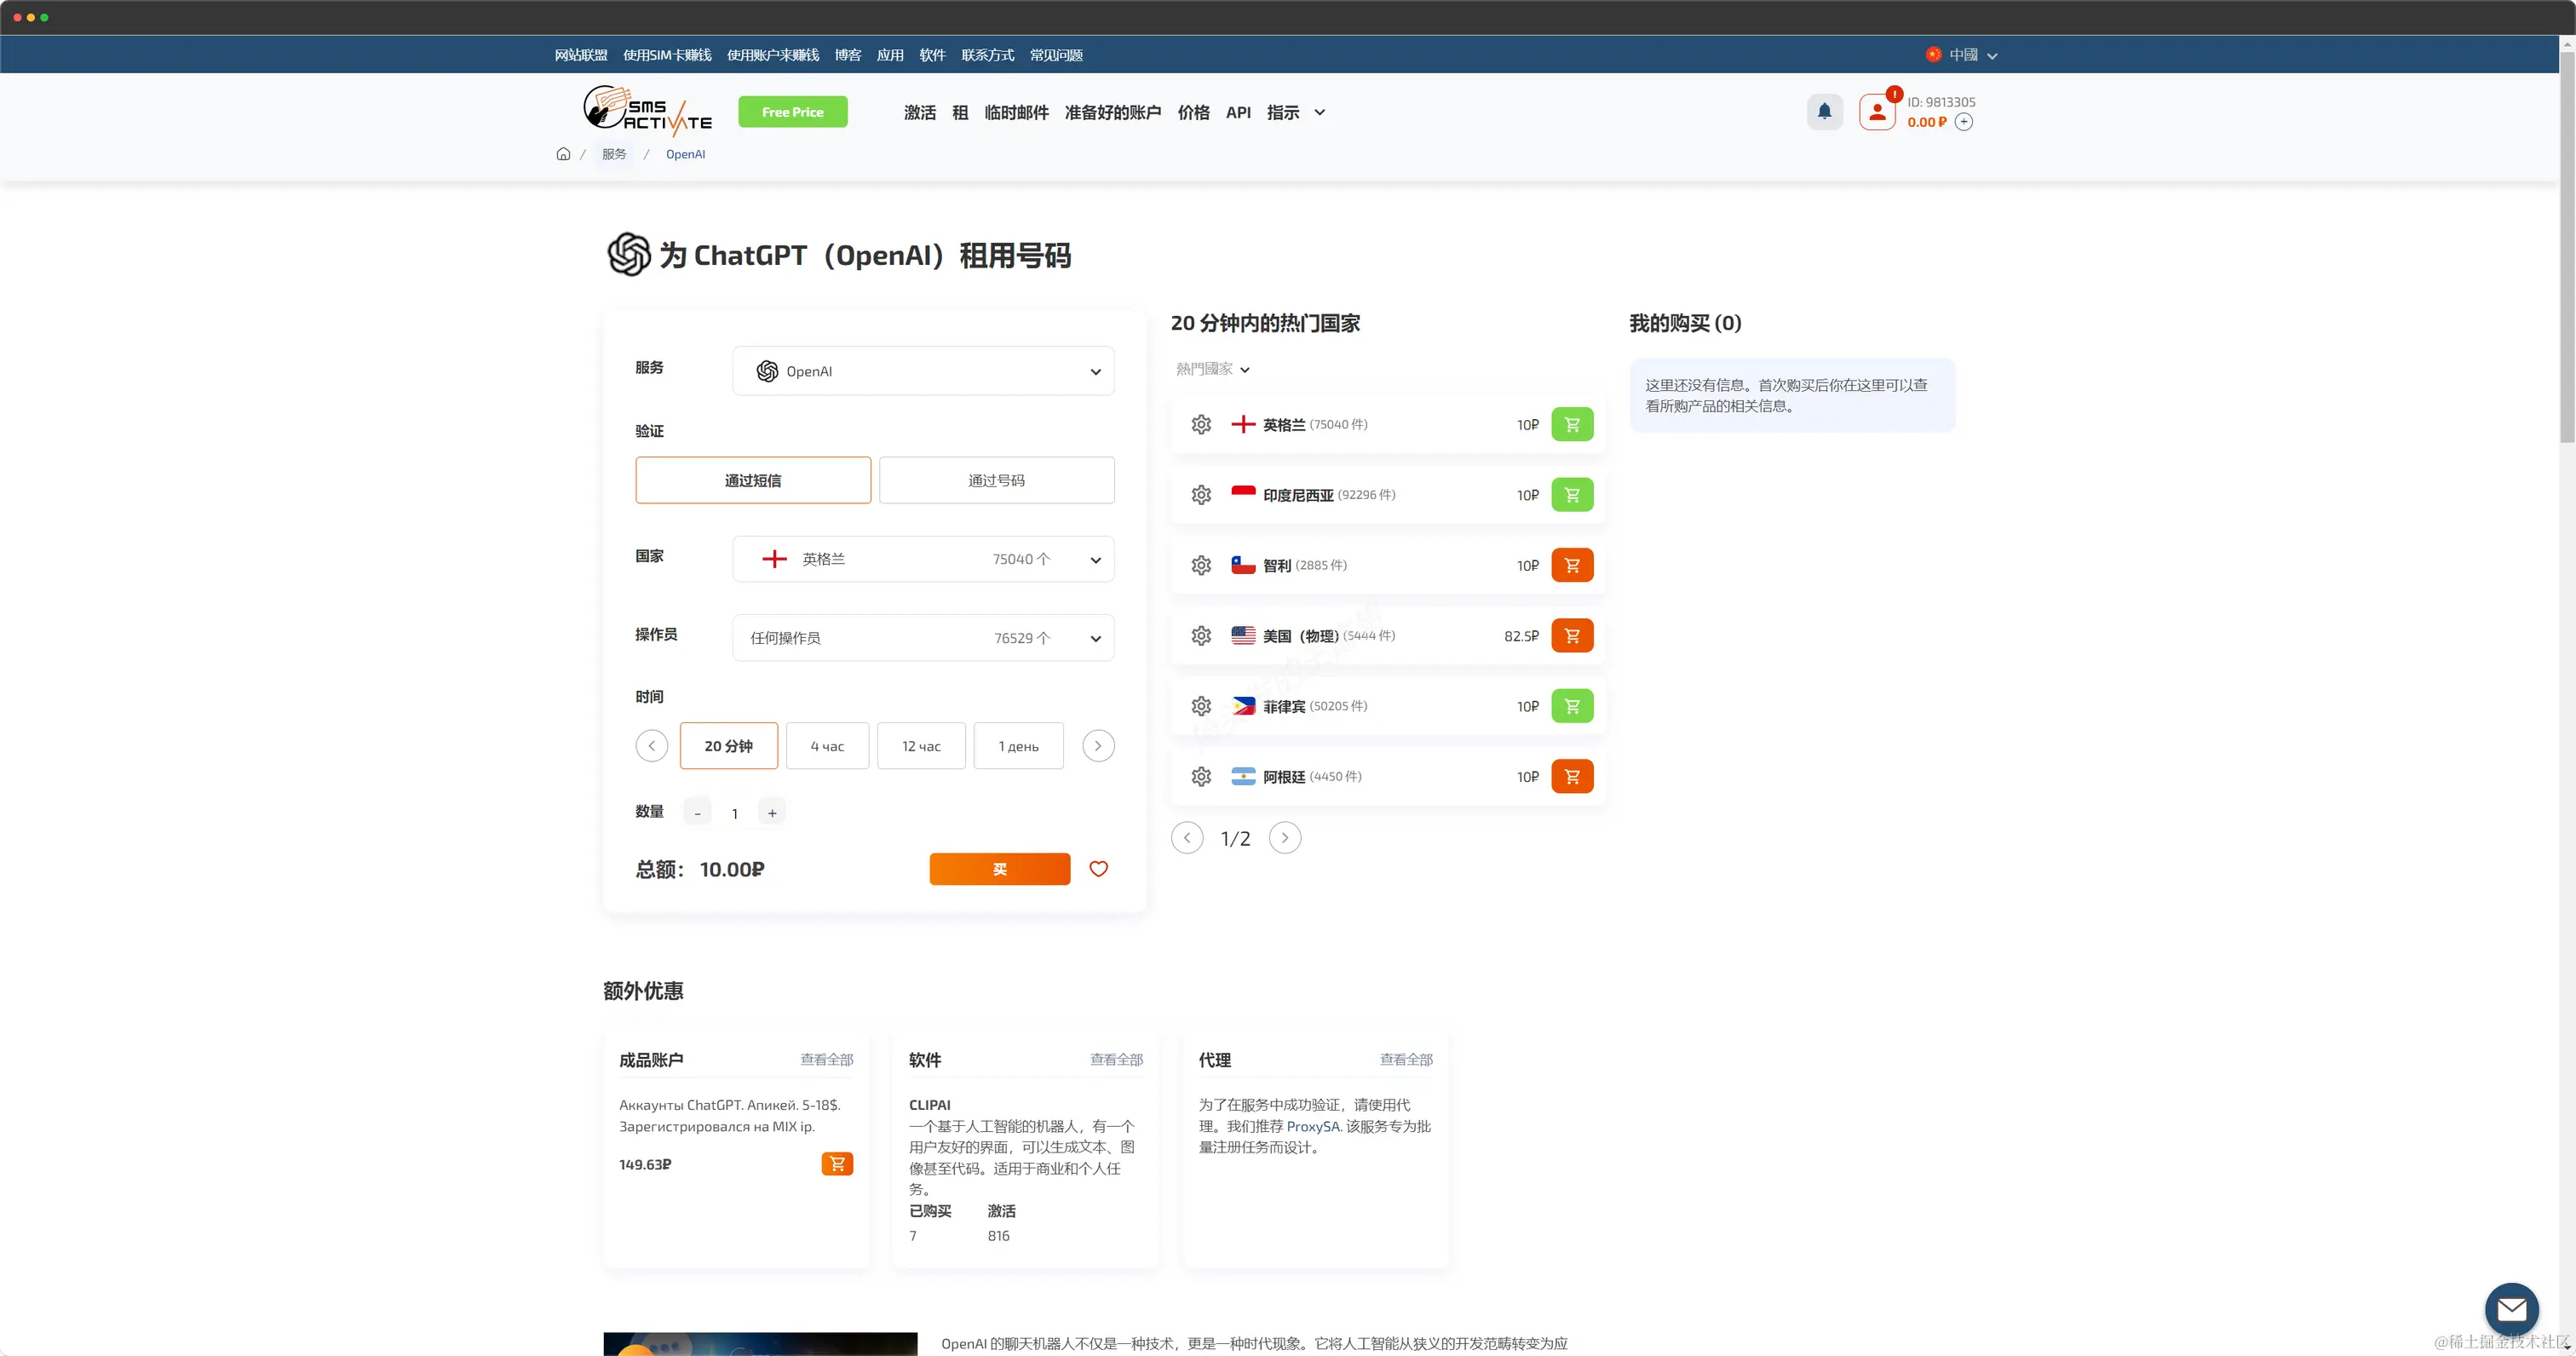Go to home via breadcrumb house icon
This screenshot has width=2576, height=1356.
(563, 154)
